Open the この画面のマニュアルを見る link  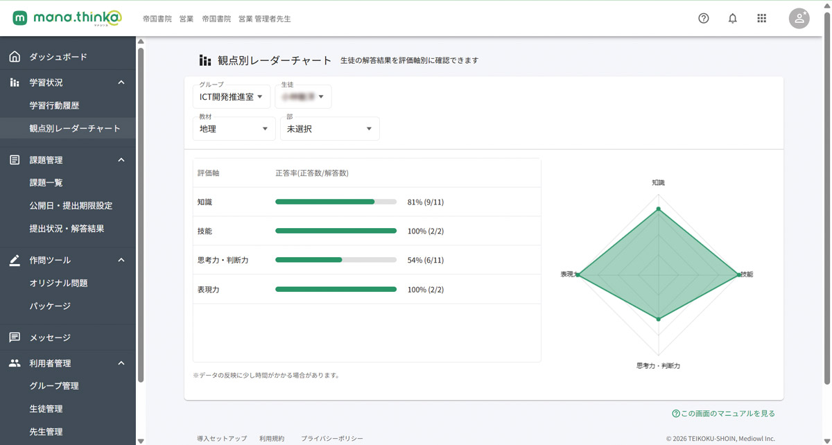[723, 414]
